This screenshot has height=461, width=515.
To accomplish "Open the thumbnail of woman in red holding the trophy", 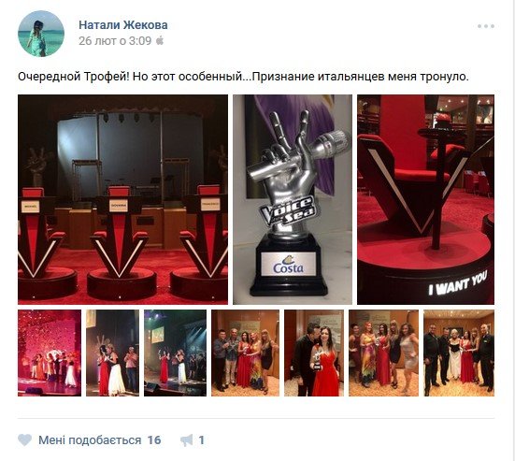I will click(314, 353).
